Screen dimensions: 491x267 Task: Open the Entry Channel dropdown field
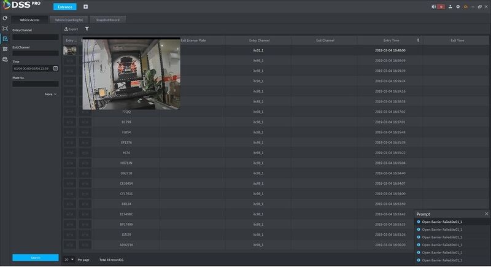[x=36, y=37]
